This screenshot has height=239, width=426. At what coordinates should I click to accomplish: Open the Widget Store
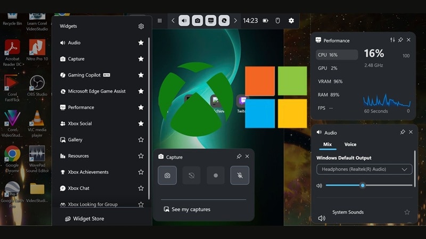pyautogui.click(x=85, y=219)
